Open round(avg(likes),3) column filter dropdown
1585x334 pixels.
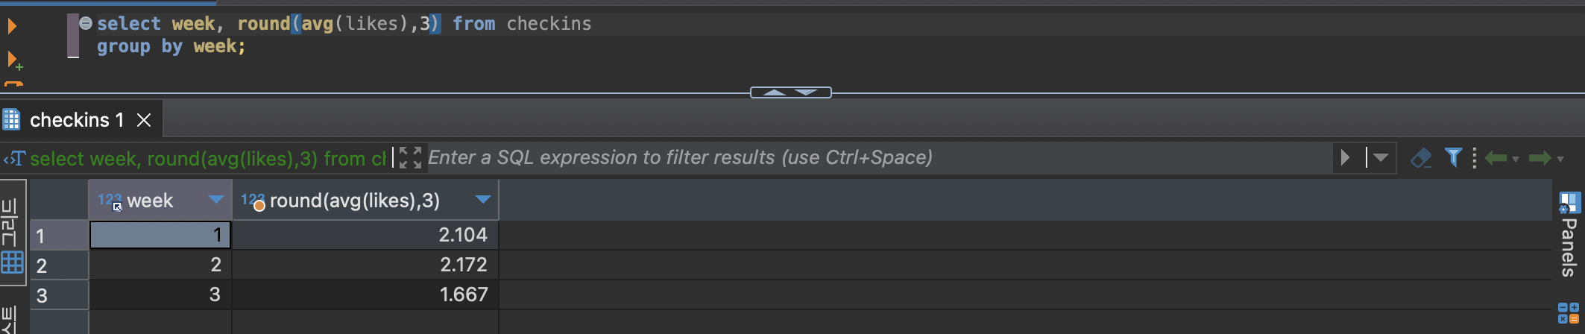coord(483,200)
